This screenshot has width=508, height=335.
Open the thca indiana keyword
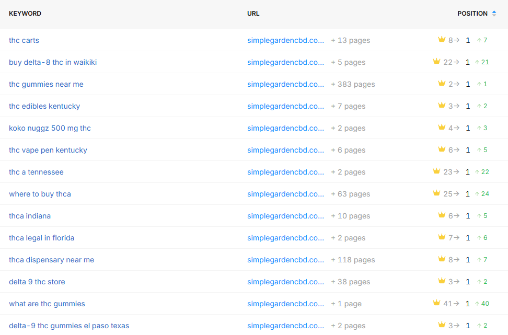30,216
